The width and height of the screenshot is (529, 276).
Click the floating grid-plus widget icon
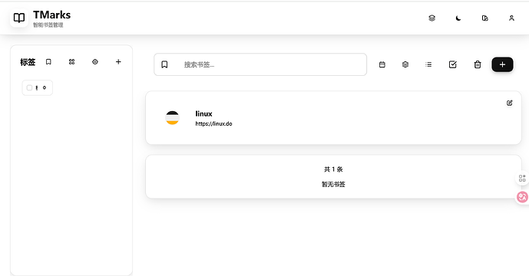pos(522,179)
